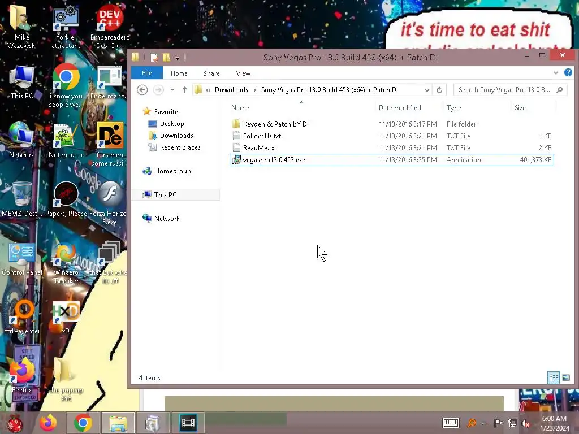
Task: Open the Home ribbon tab
Action: [x=179, y=73]
